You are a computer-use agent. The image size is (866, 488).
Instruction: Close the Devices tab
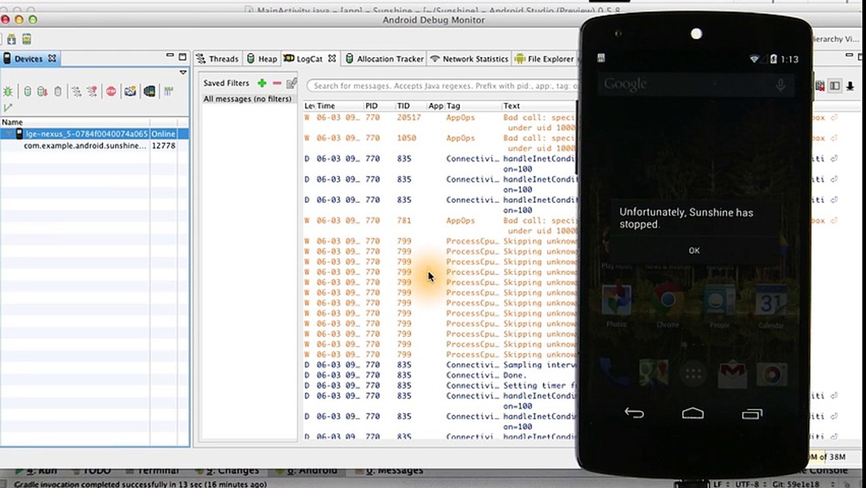tap(52, 58)
